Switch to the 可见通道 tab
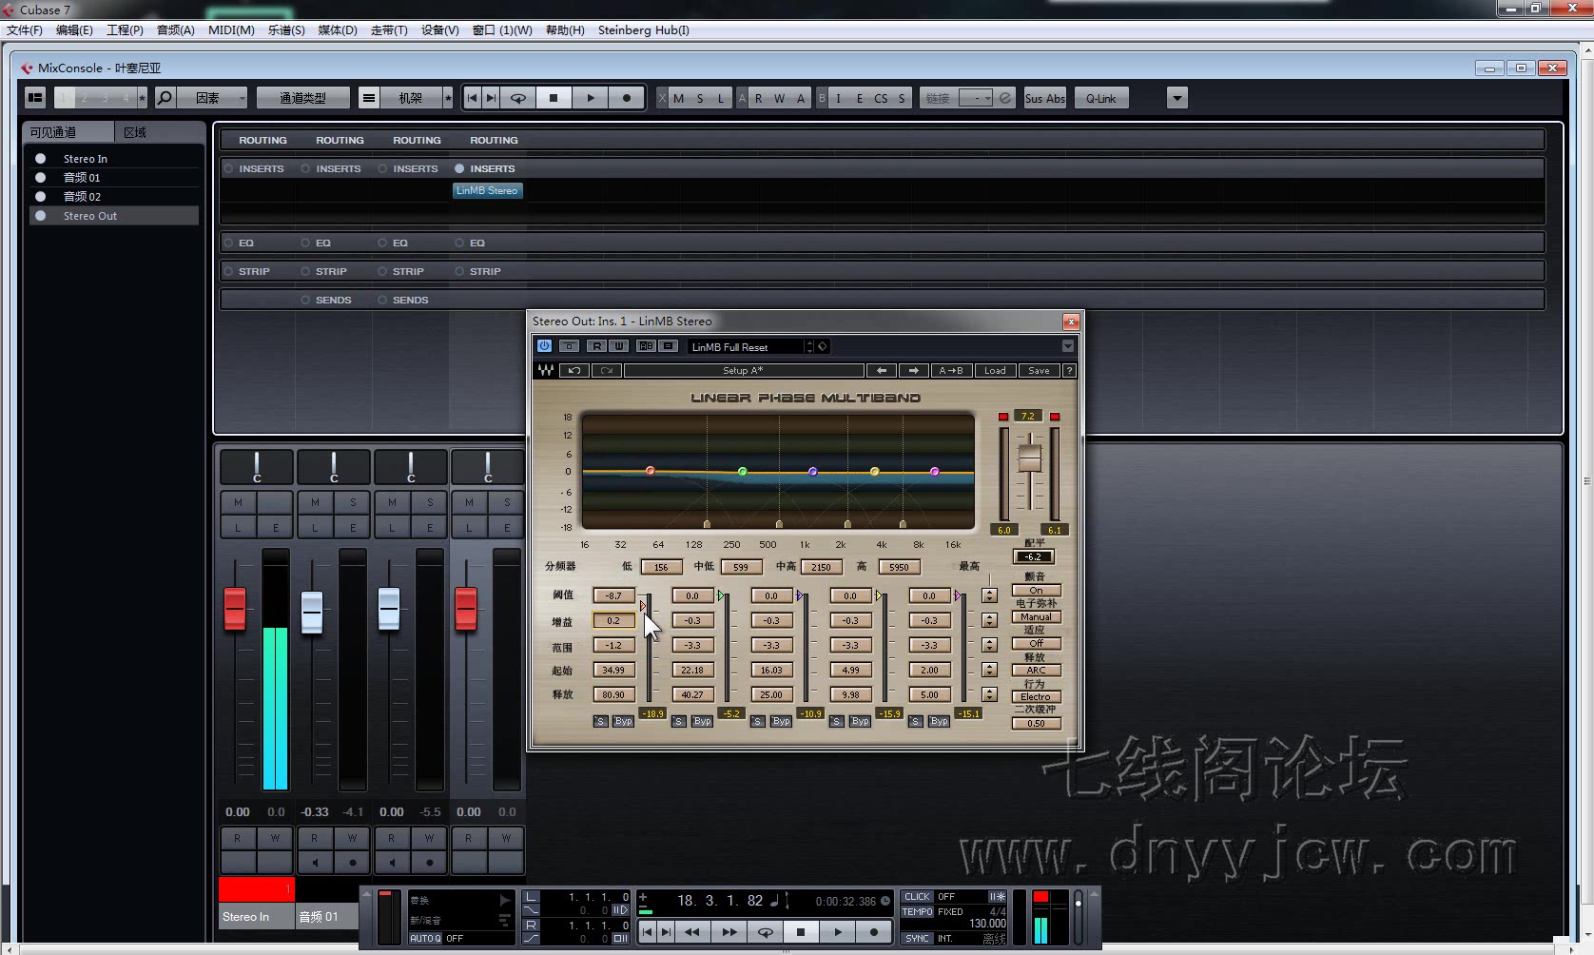Screen dimensions: 1594x955 click(x=67, y=132)
